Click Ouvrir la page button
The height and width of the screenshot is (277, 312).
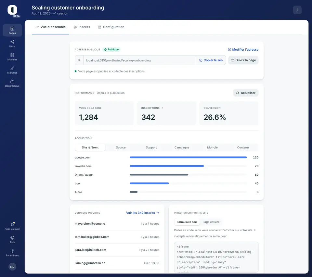tap(243, 60)
